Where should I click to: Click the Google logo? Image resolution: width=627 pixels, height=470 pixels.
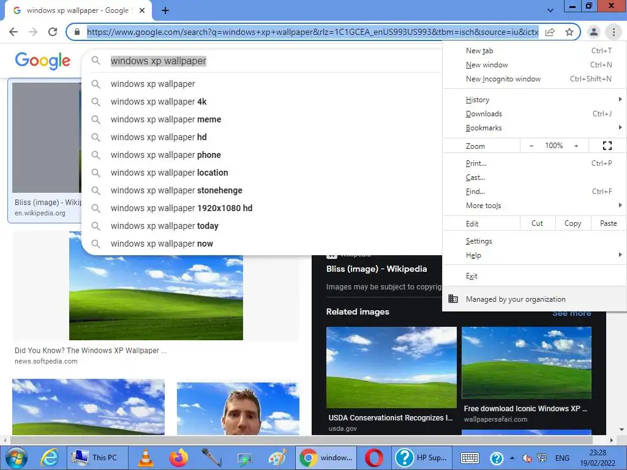(43, 61)
